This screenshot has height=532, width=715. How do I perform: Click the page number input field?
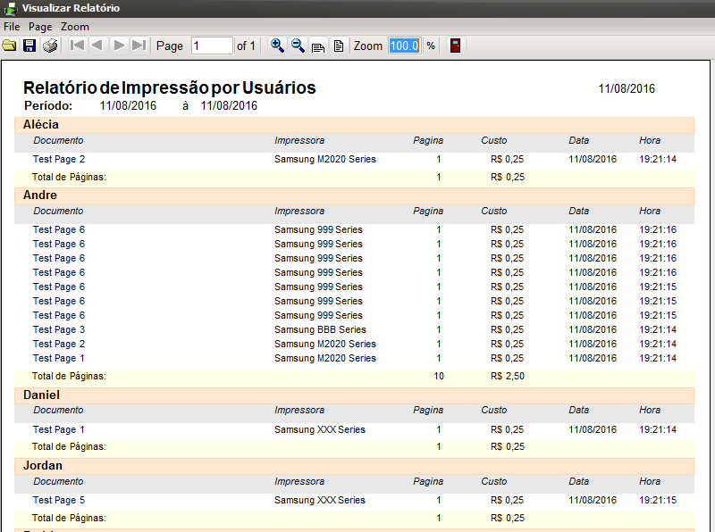click(212, 46)
